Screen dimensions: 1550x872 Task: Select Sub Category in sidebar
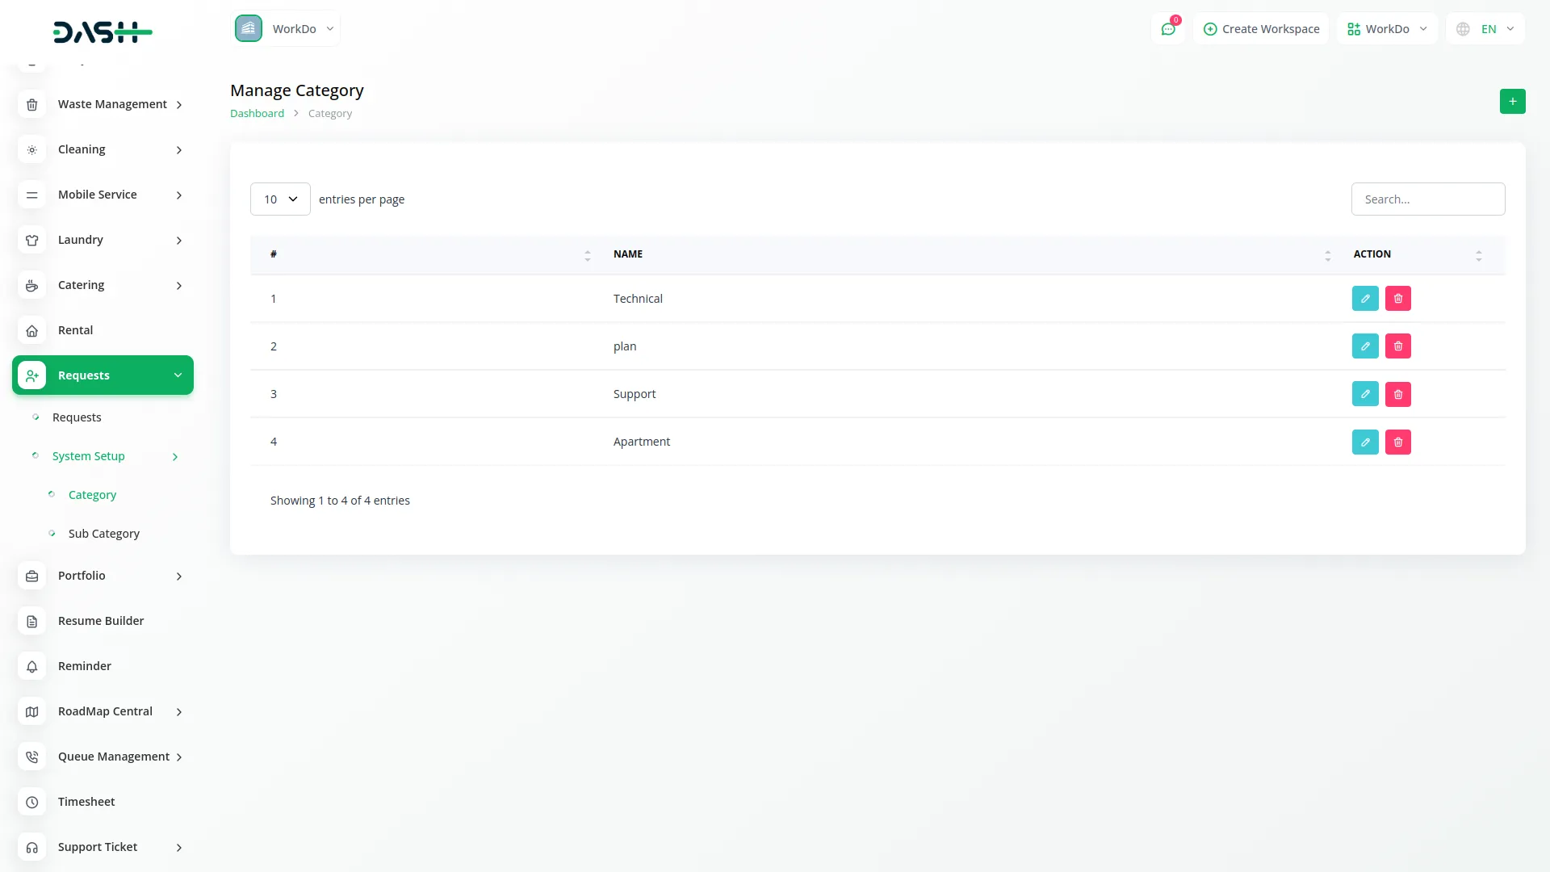(x=104, y=534)
